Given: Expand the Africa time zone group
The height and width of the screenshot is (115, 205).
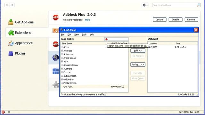Looking at the screenshot, I should coord(62,47).
